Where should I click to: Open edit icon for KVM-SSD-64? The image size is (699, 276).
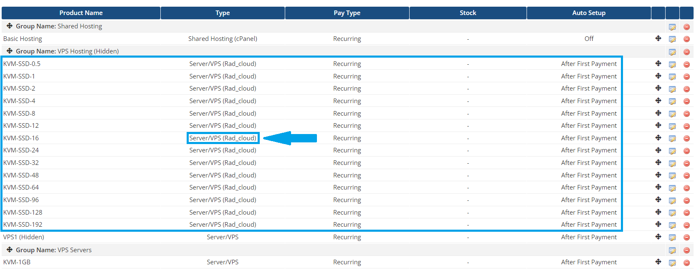pos(672,188)
